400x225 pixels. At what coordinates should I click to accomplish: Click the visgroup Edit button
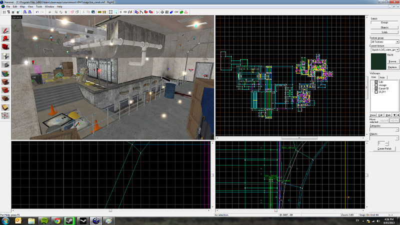[380, 115]
